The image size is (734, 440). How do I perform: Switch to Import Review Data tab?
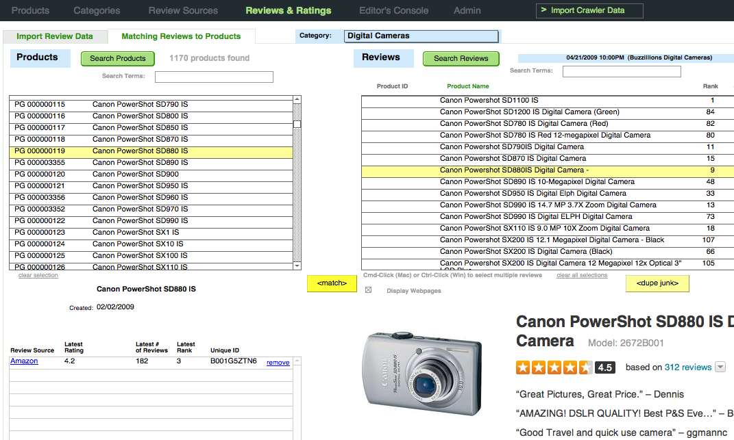(x=55, y=36)
